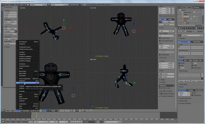Open the Bone Constraints properties tab icon
The height and width of the screenshot is (124, 205).
click(201, 28)
